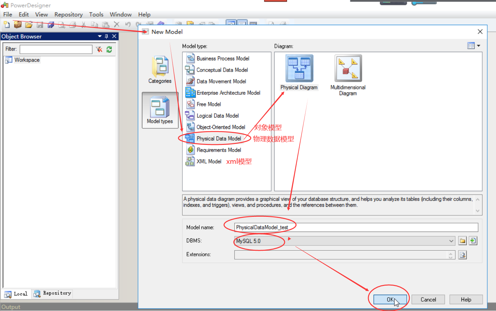Click the Print Preview toolbar icon

click(x=62, y=24)
